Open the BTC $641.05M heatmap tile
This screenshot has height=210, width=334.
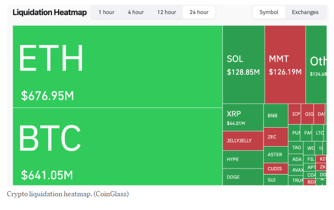tap(117, 147)
